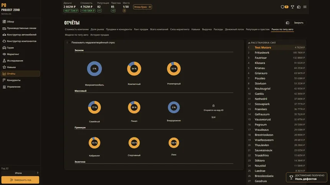
Task: Select Маркетинг megaphone icon
Action: [x=4, y=54]
